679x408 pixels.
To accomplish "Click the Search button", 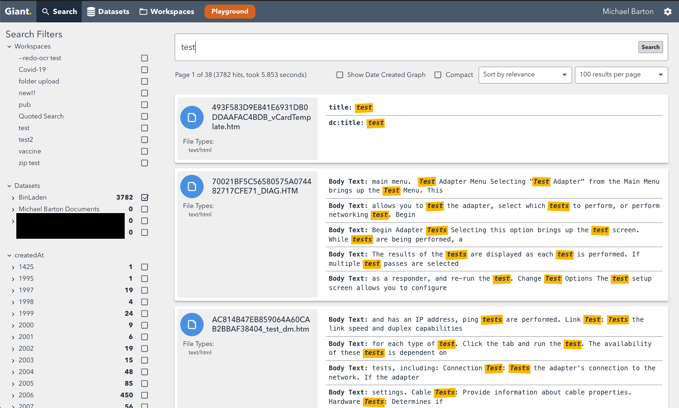I will pos(650,47).
